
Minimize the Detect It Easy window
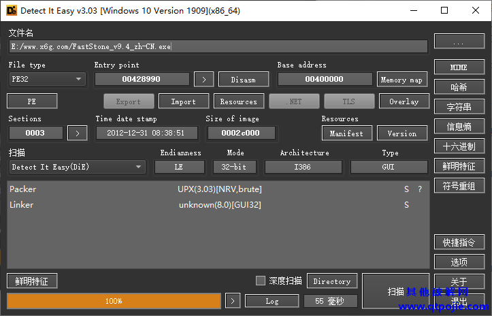(x=414, y=10)
